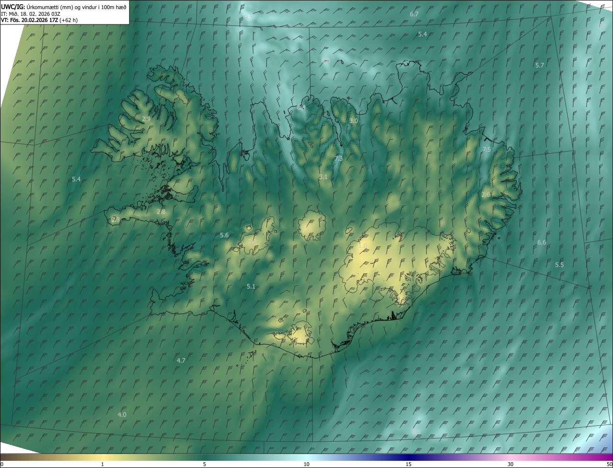
Task: Select the '3.1' value on the map
Action: [323, 177]
